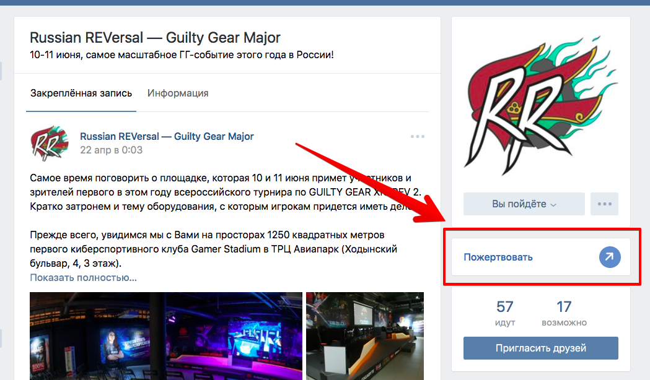Click the Пригласить друзей button
650x380 pixels.
tap(540, 348)
